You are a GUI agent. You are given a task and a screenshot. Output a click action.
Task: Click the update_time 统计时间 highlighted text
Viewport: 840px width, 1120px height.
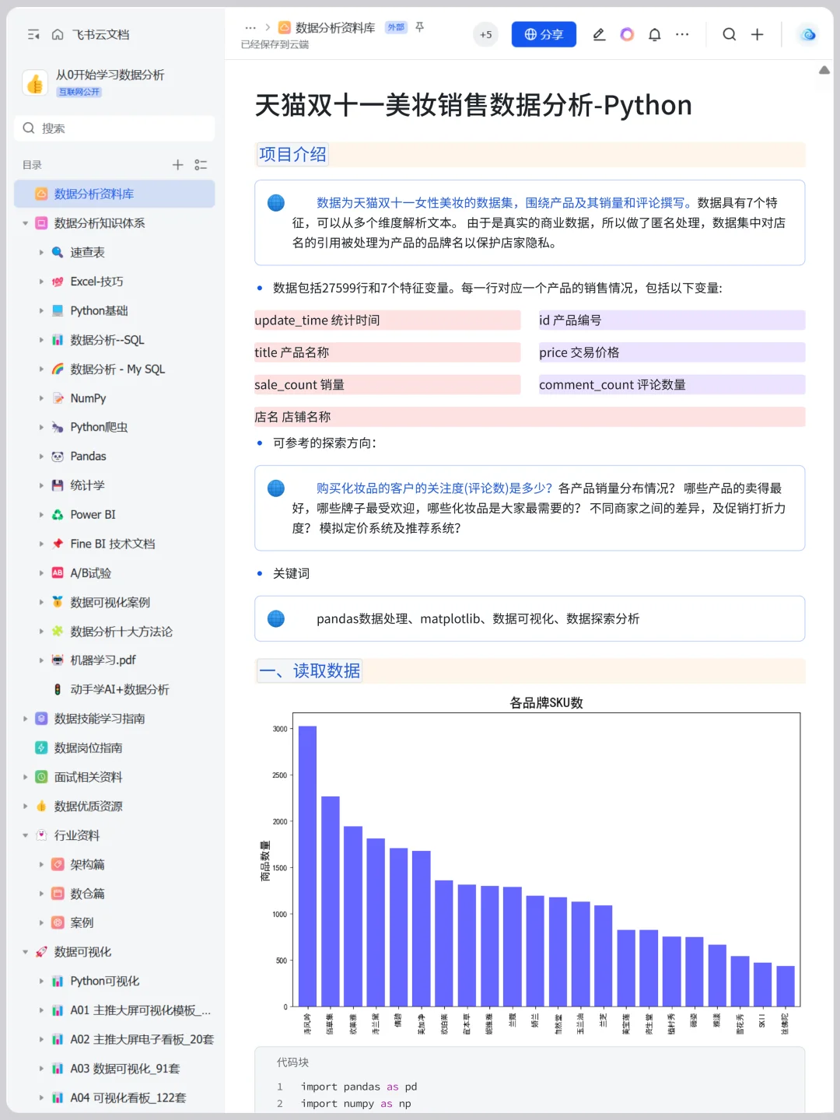pyautogui.click(x=317, y=320)
